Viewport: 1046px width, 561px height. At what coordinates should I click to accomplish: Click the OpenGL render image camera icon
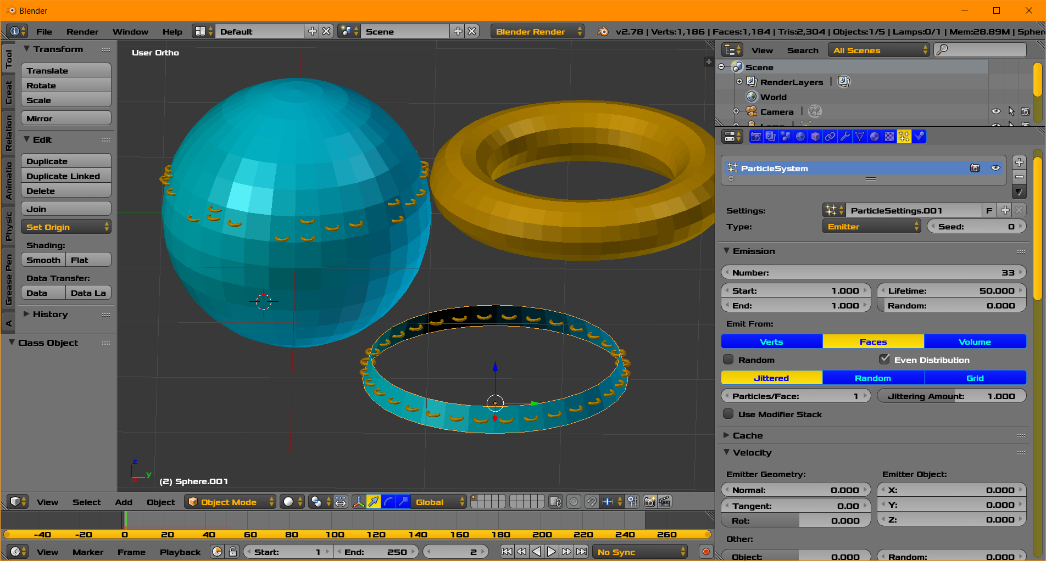649,502
